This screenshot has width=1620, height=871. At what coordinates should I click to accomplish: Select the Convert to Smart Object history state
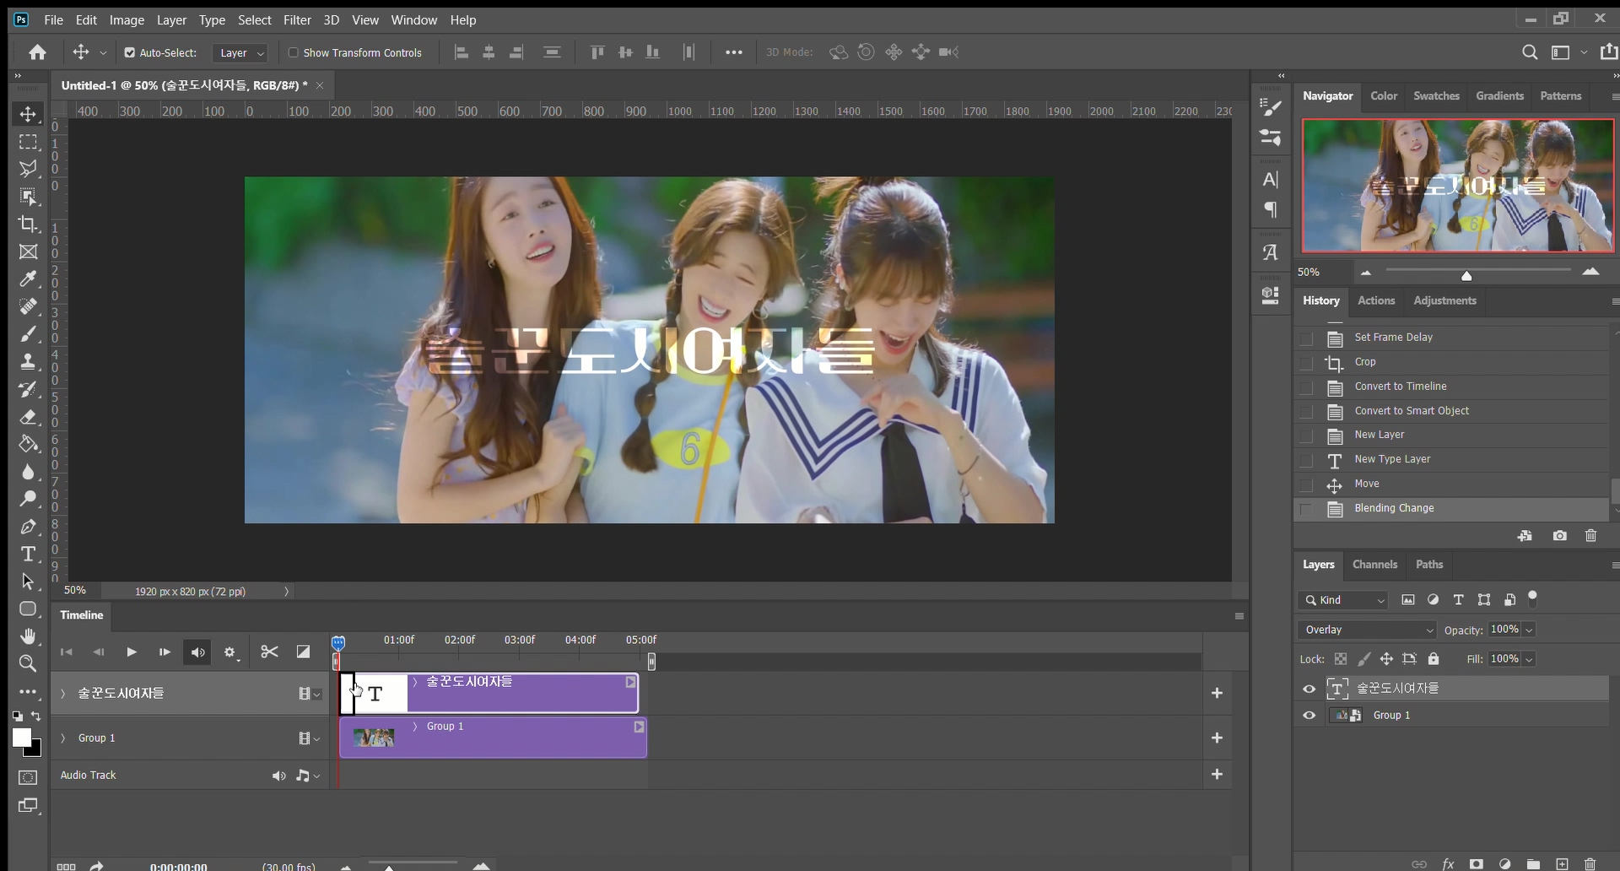pos(1451,411)
